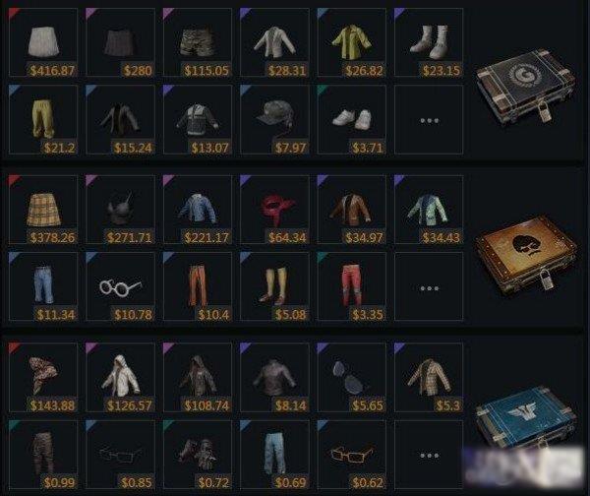Click the black skirt priced $280
590x496 pixels.
pyautogui.click(x=120, y=42)
